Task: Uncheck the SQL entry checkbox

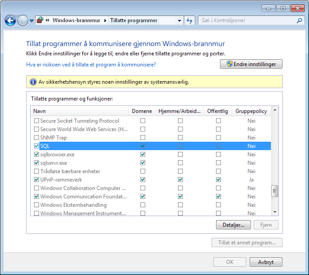Action: (x=36, y=146)
